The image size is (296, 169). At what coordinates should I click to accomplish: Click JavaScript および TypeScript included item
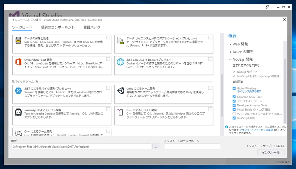(259, 76)
